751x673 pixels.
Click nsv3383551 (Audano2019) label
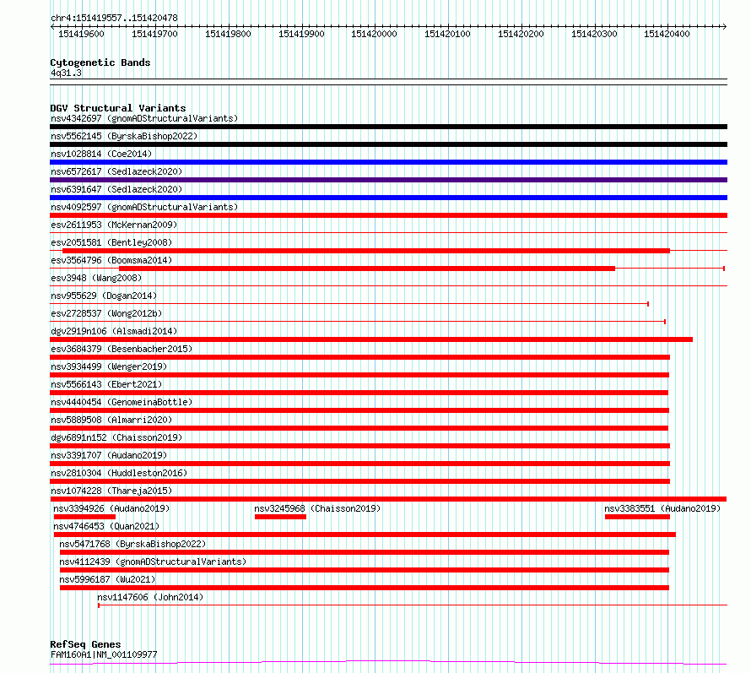(x=662, y=508)
